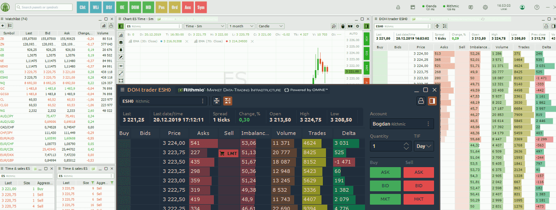Screen dimensions: 556x210
Task: Open the chart layers tool icon
Action: 121,42
